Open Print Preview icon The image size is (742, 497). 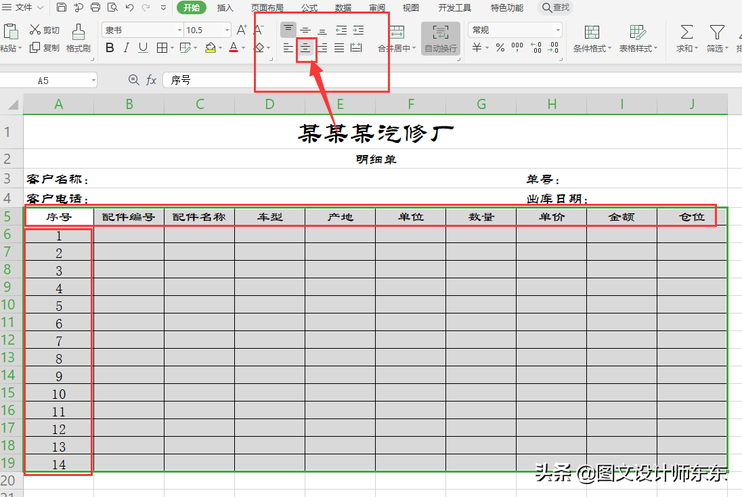tap(112, 7)
